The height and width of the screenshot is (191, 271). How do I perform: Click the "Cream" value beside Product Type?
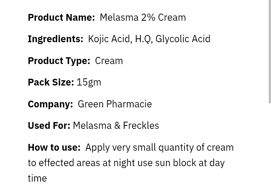[109, 61]
